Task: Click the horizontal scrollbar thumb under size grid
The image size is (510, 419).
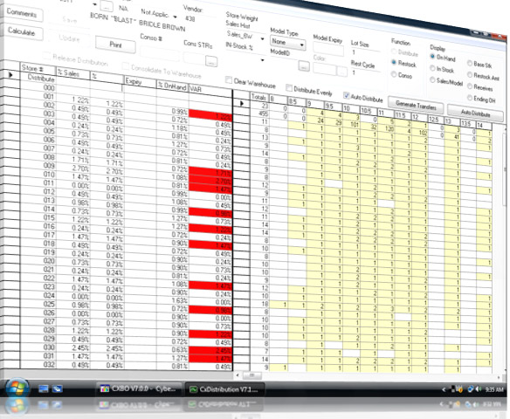Action: click(x=252, y=375)
